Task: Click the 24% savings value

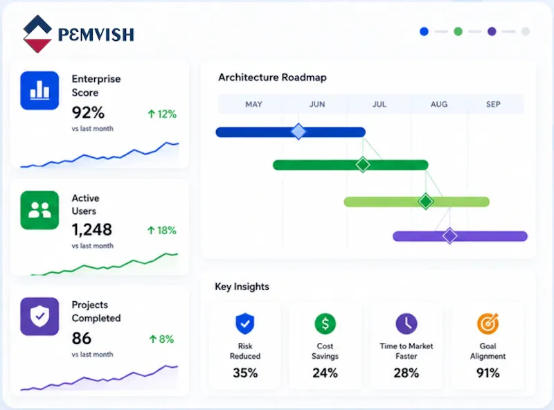Action: (325, 373)
